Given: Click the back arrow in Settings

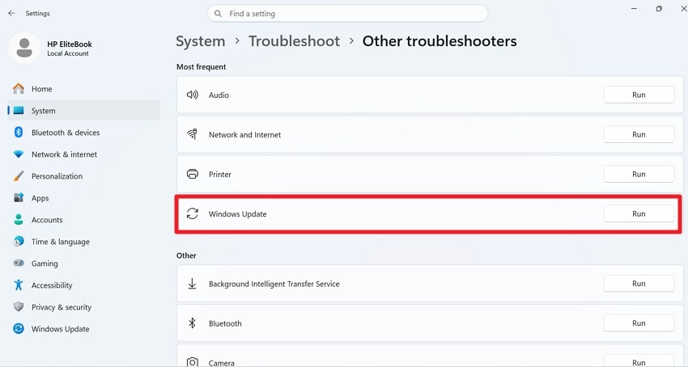Looking at the screenshot, I should pos(11,13).
